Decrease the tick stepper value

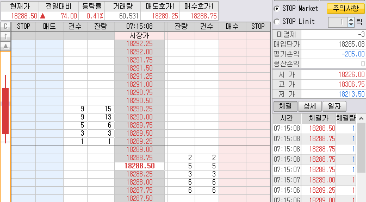coord(351,24)
